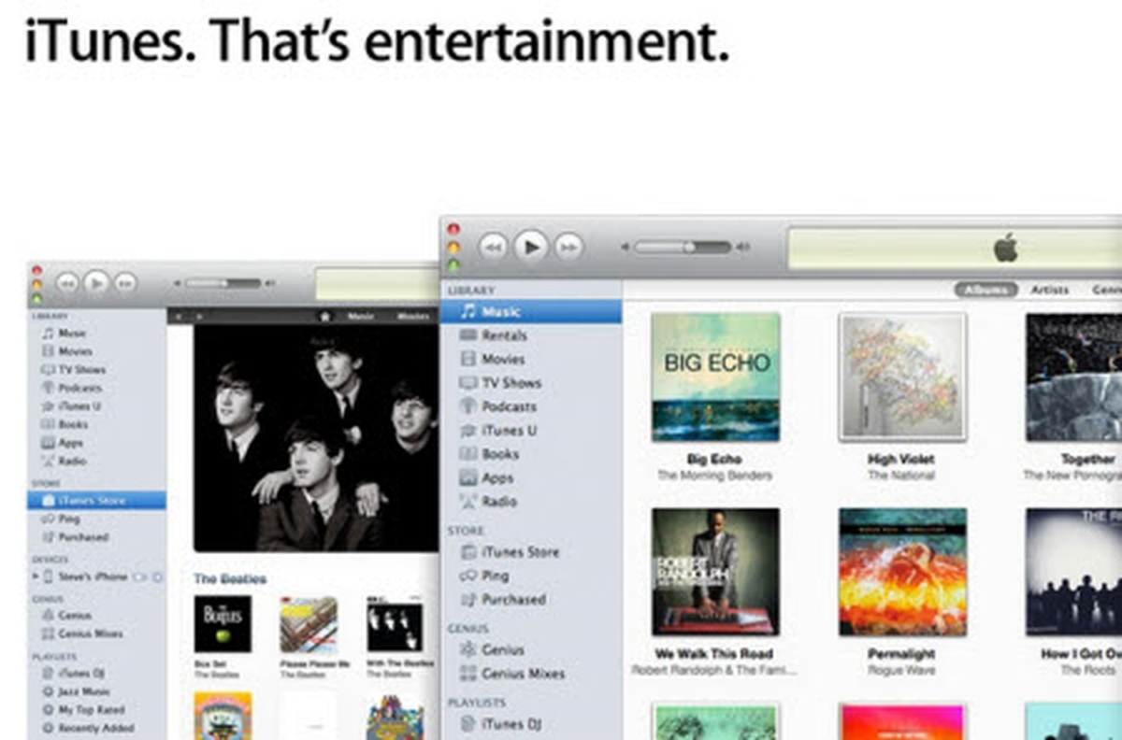This screenshot has width=1122, height=740.
Task: Click the Next track button in the front window
Action: [x=568, y=247]
